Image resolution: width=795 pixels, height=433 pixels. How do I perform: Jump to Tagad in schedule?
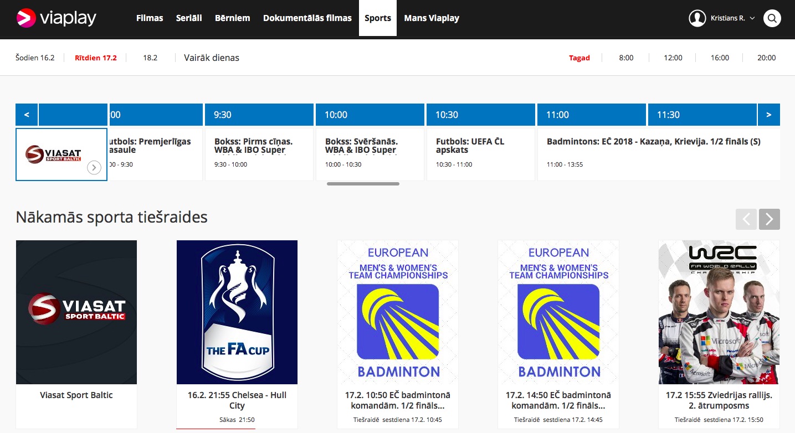[579, 58]
